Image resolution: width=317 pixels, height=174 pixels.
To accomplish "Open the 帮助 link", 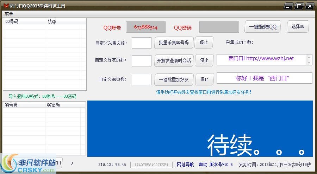I will [x=203, y=165].
